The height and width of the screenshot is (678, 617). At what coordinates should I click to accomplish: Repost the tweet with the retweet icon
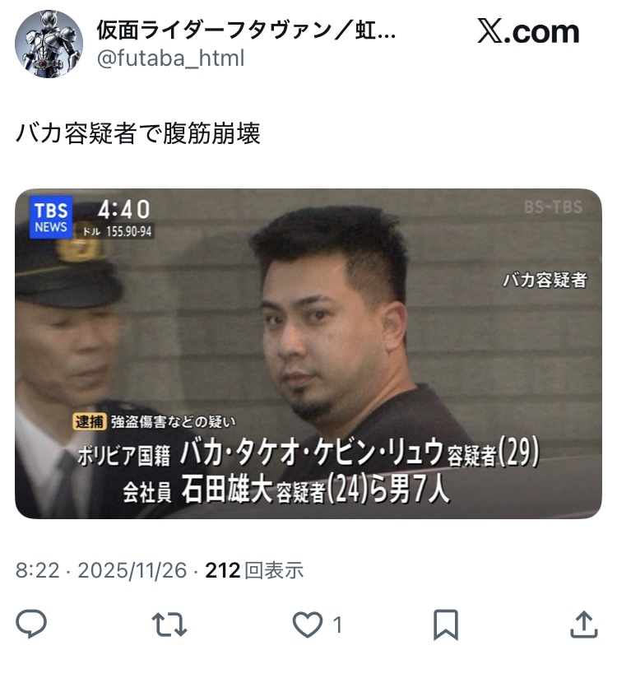(x=169, y=625)
